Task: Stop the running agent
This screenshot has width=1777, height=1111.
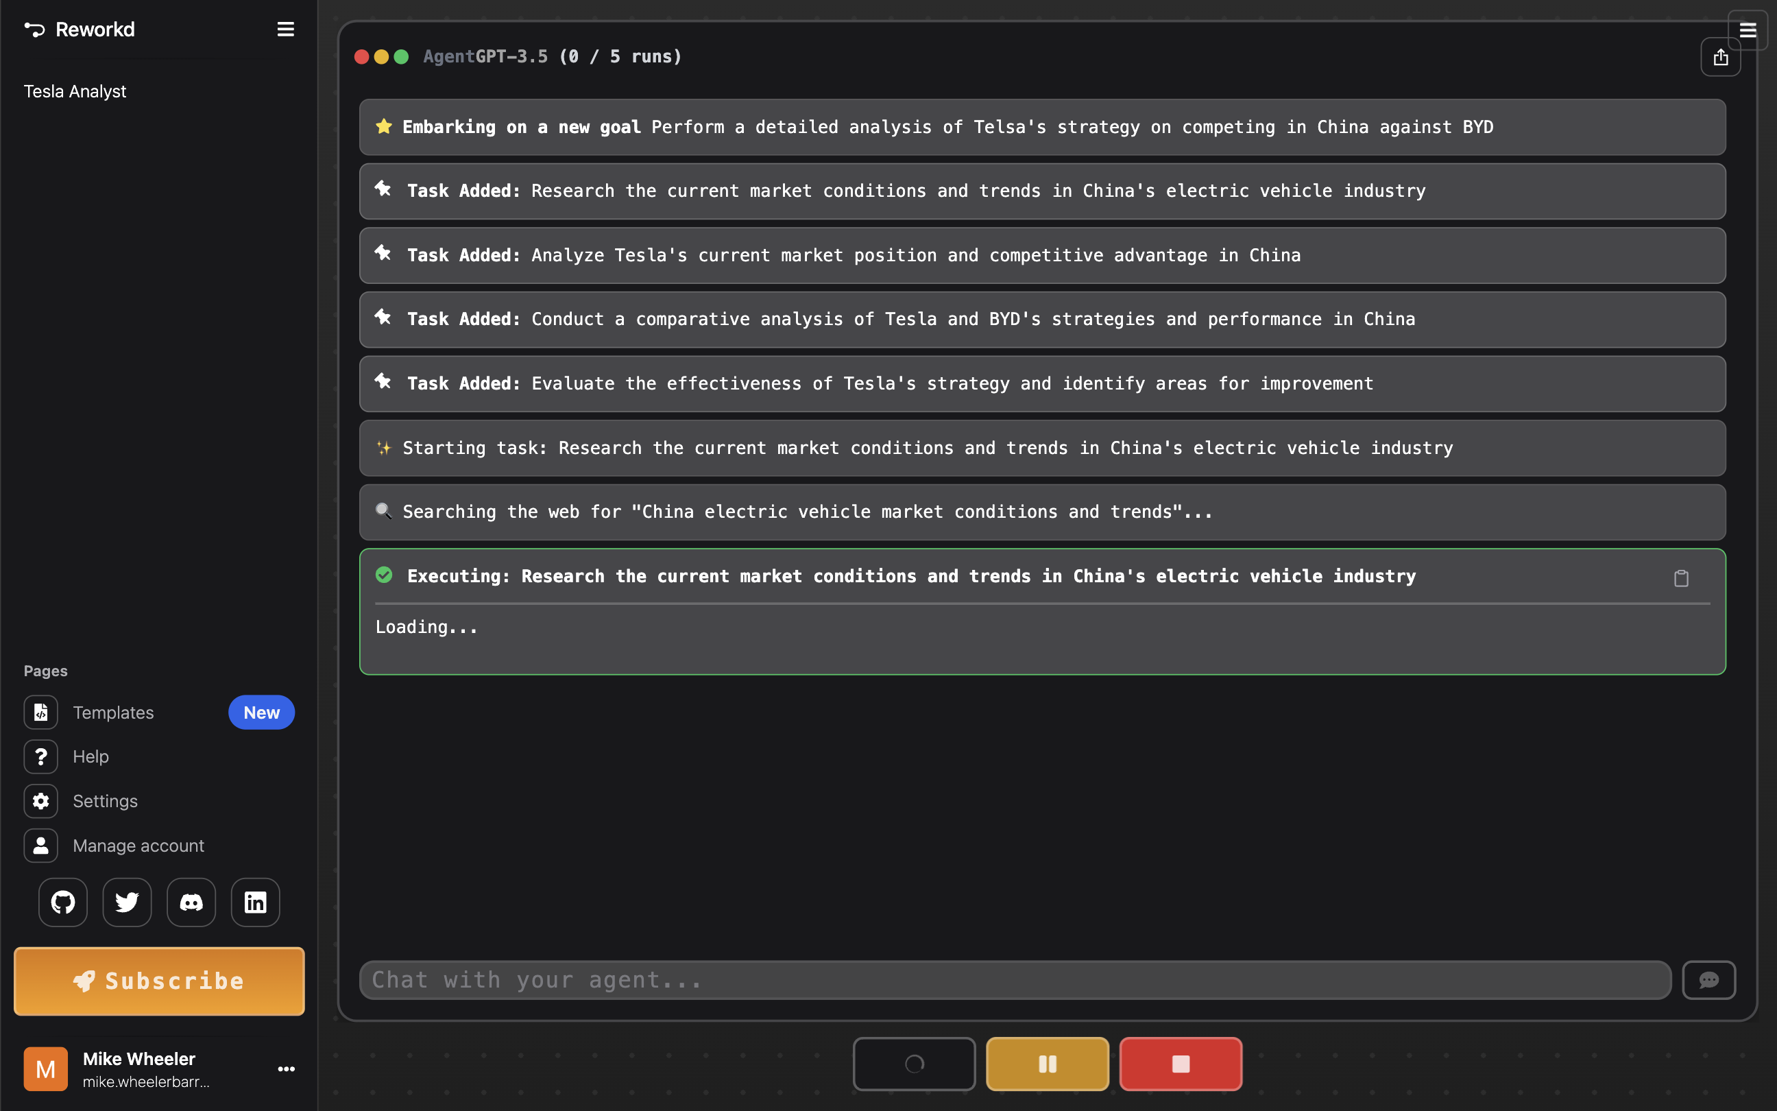Action: point(1180,1063)
